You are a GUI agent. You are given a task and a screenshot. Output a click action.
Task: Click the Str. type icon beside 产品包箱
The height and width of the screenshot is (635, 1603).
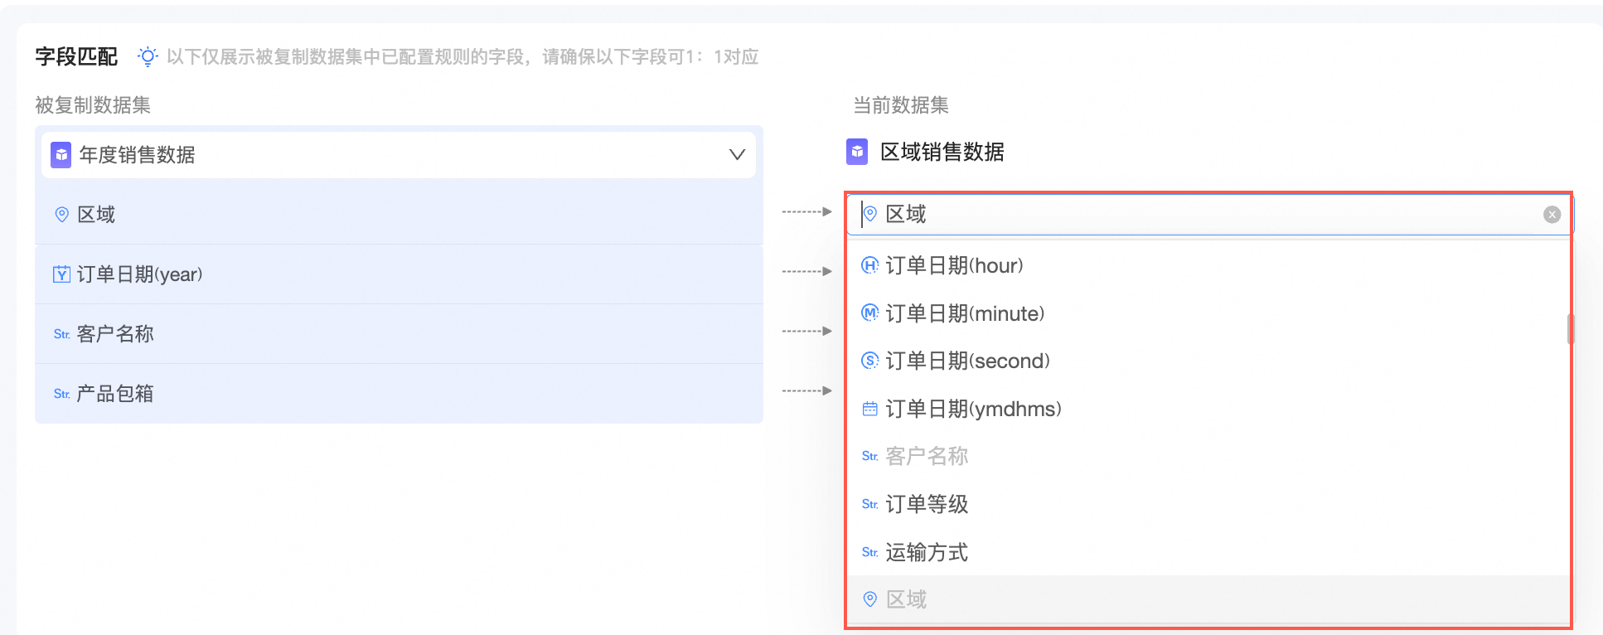pos(61,394)
